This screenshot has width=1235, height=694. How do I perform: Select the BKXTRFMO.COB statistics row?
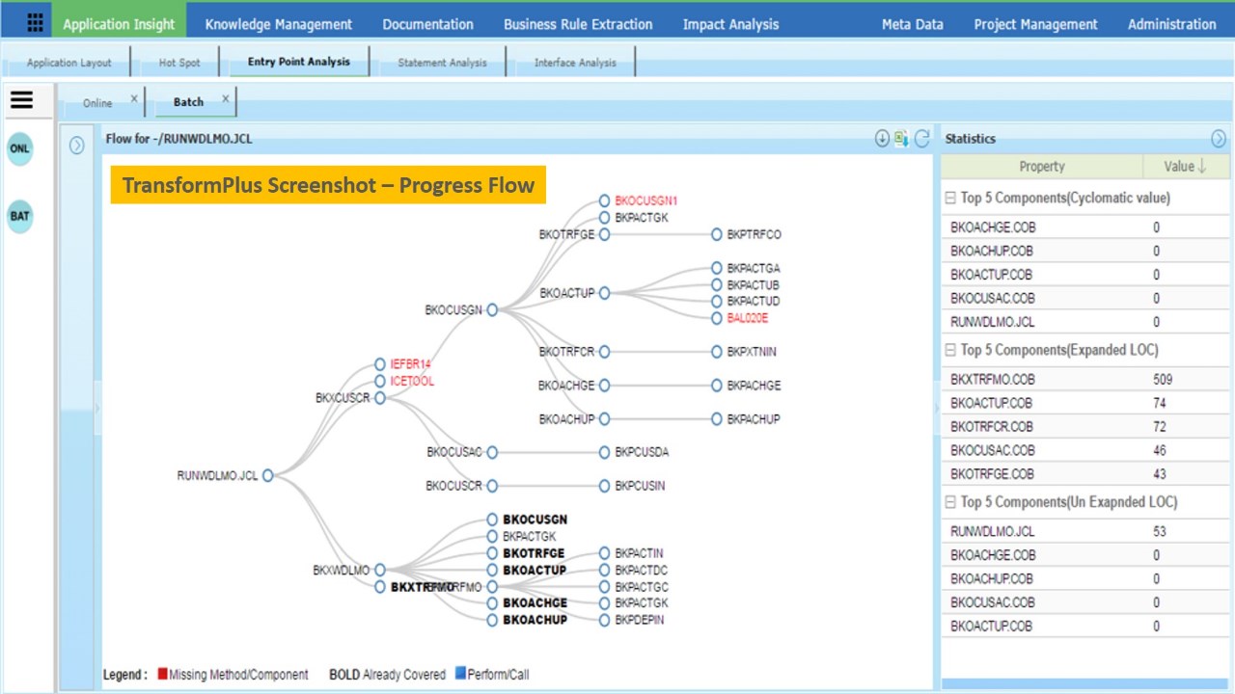1084,380
